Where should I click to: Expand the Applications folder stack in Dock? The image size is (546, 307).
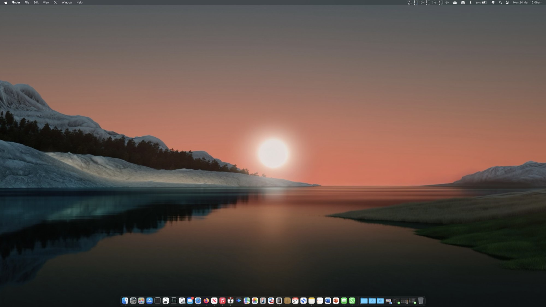pos(372,300)
